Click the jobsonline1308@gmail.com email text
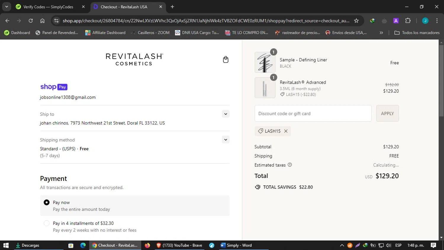Viewport: 444px width, 250px height. coord(68,97)
